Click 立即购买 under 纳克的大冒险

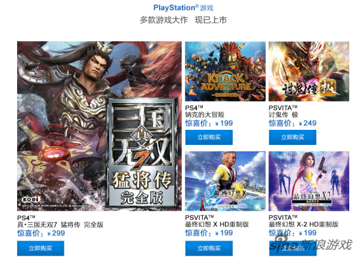[209, 137]
